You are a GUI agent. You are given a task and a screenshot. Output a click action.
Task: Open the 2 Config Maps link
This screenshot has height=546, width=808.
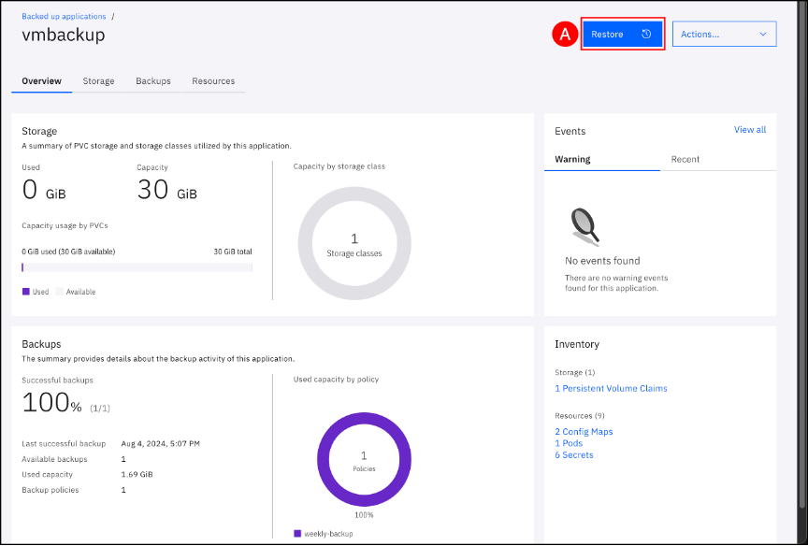(x=584, y=432)
